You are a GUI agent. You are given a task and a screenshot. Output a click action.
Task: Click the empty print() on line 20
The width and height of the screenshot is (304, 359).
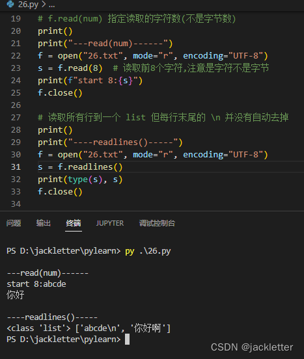click(55, 31)
